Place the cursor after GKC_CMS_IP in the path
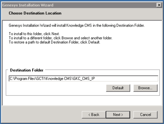Viewport: 164px width, 124px height. point(95,79)
